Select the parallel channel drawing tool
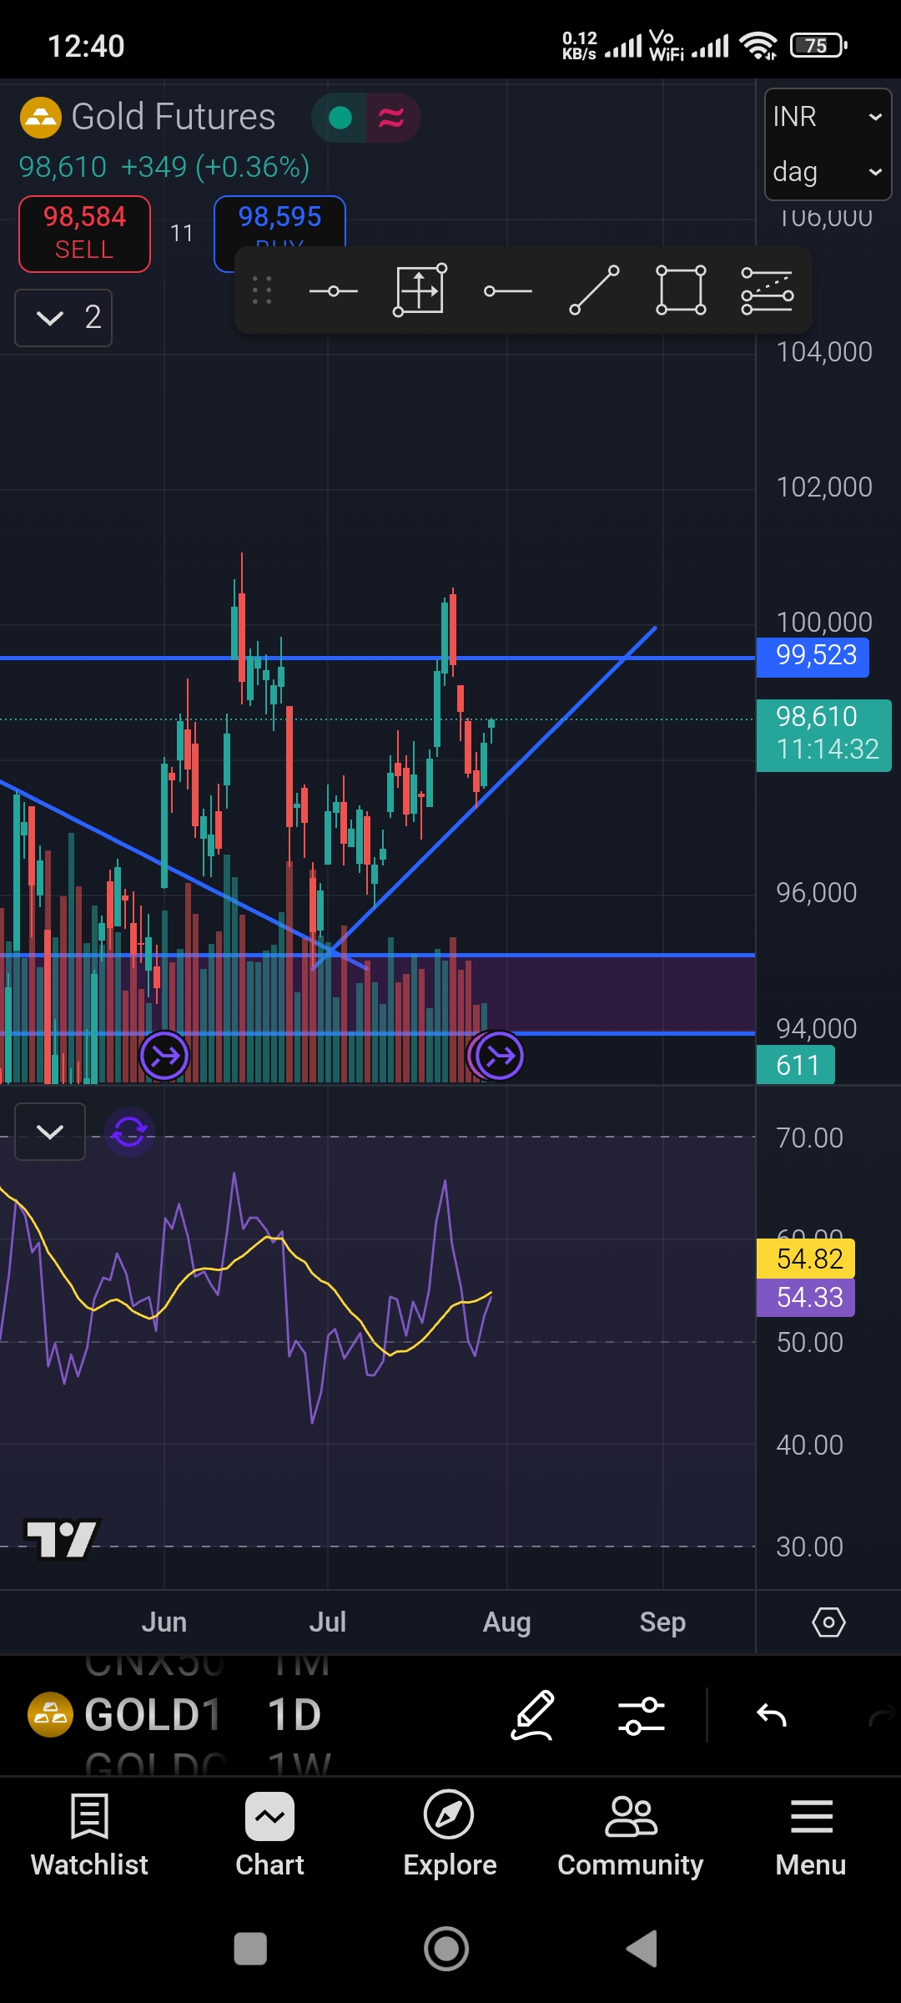Screen dimensions: 901x2003 point(767,291)
